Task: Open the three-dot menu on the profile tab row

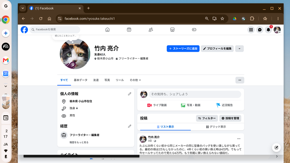Action: pos(240,80)
